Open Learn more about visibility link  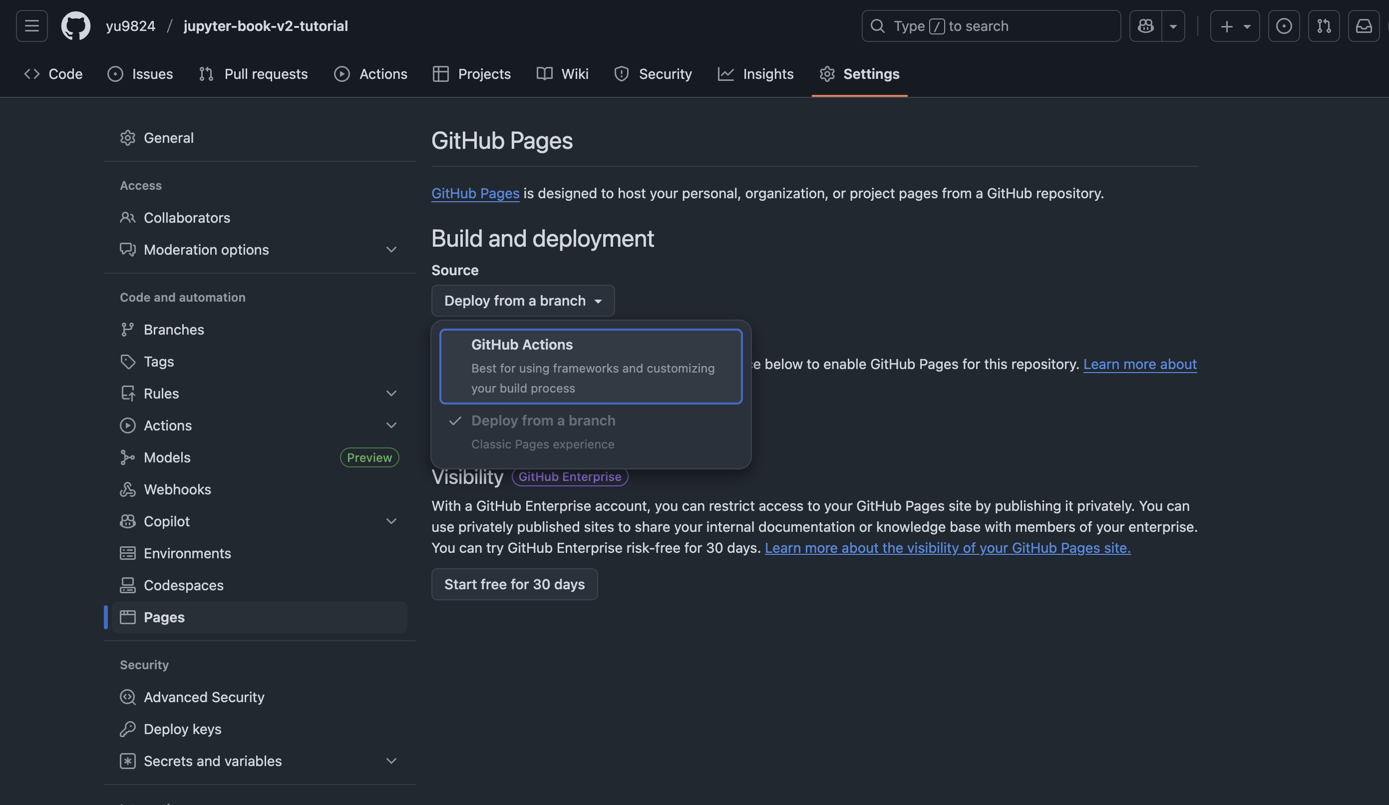(x=948, y=548)
